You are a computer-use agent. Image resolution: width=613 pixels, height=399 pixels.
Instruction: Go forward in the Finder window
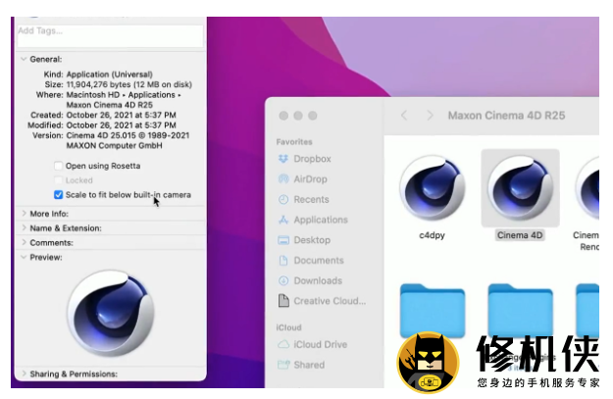[x=430, y=116]
